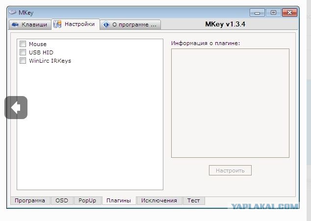Screen dimensions: 311x221
Task: Select the USB HID plugin label
Action: pos(41,52)
